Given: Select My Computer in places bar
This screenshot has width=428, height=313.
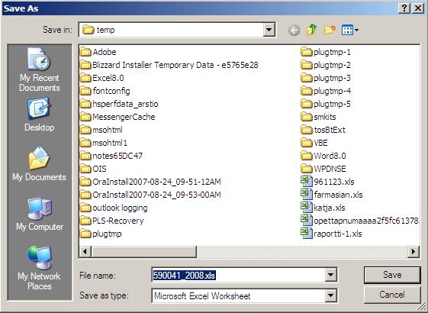Looking at the screenshot, I should [40, 214].
